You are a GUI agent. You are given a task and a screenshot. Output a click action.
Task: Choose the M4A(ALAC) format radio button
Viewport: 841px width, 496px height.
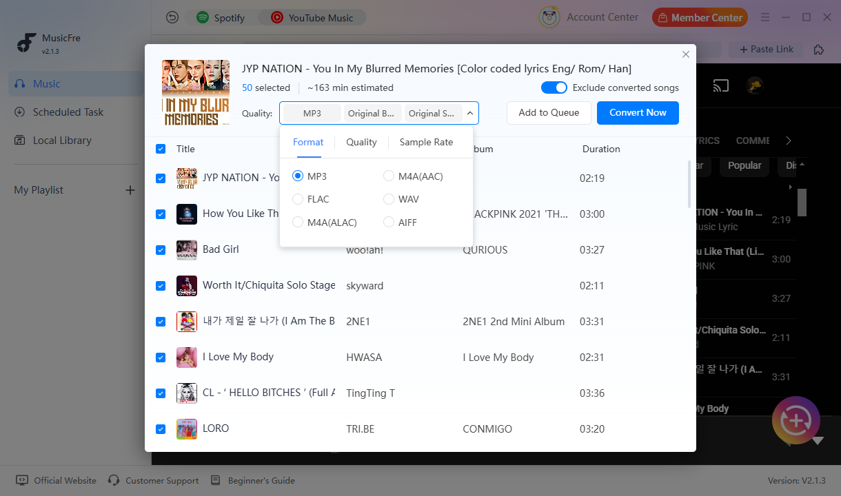298,223
